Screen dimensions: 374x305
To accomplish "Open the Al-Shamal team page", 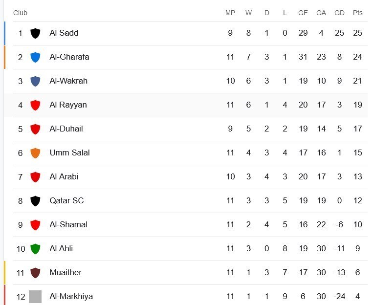I will 68,224.
